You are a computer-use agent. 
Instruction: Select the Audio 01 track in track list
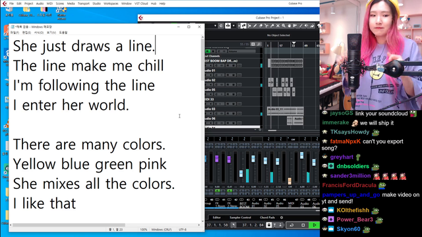click(x=233, y=72)
